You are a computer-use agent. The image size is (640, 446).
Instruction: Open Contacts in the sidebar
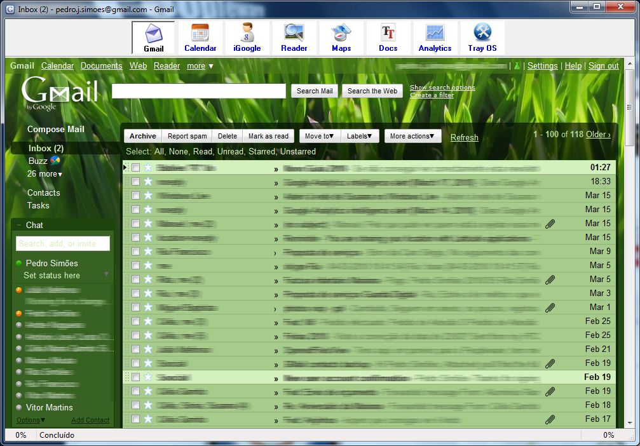(x=44, y=193)
